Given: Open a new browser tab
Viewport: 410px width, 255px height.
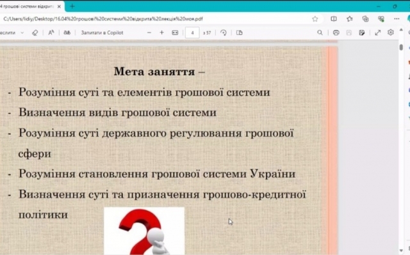Looking at the screenshot, I should pos(72,6).
